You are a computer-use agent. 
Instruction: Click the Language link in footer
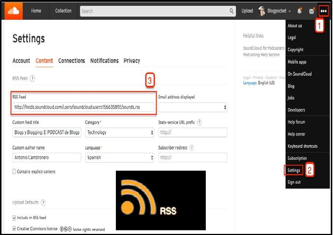click(x=250, y=83)
